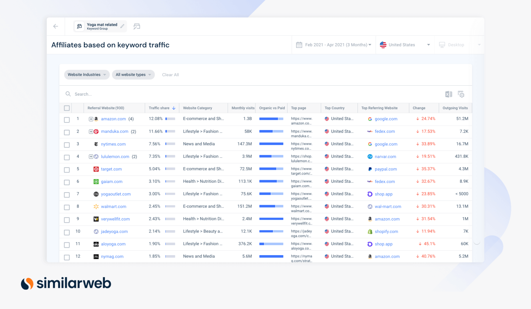Expand the manduka.com subdomains group
The width and height of the screenshot is (531, 309).
coord(91,132)
